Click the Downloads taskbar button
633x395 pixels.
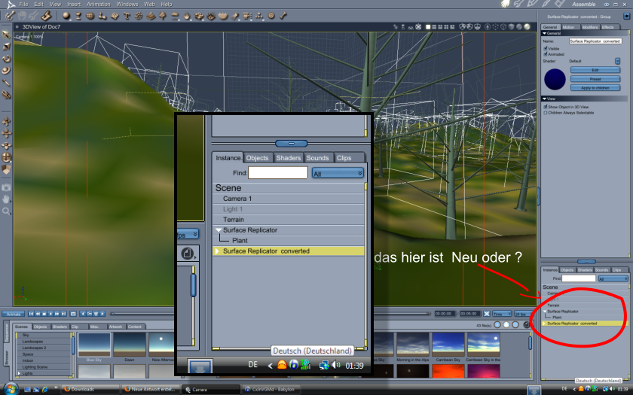pos(90,390)
